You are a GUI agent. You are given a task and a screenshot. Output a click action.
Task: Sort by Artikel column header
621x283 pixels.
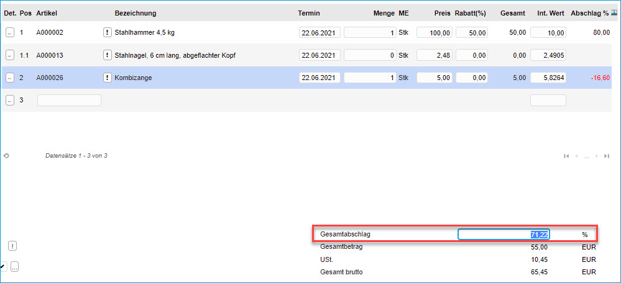tap(47, 13)
